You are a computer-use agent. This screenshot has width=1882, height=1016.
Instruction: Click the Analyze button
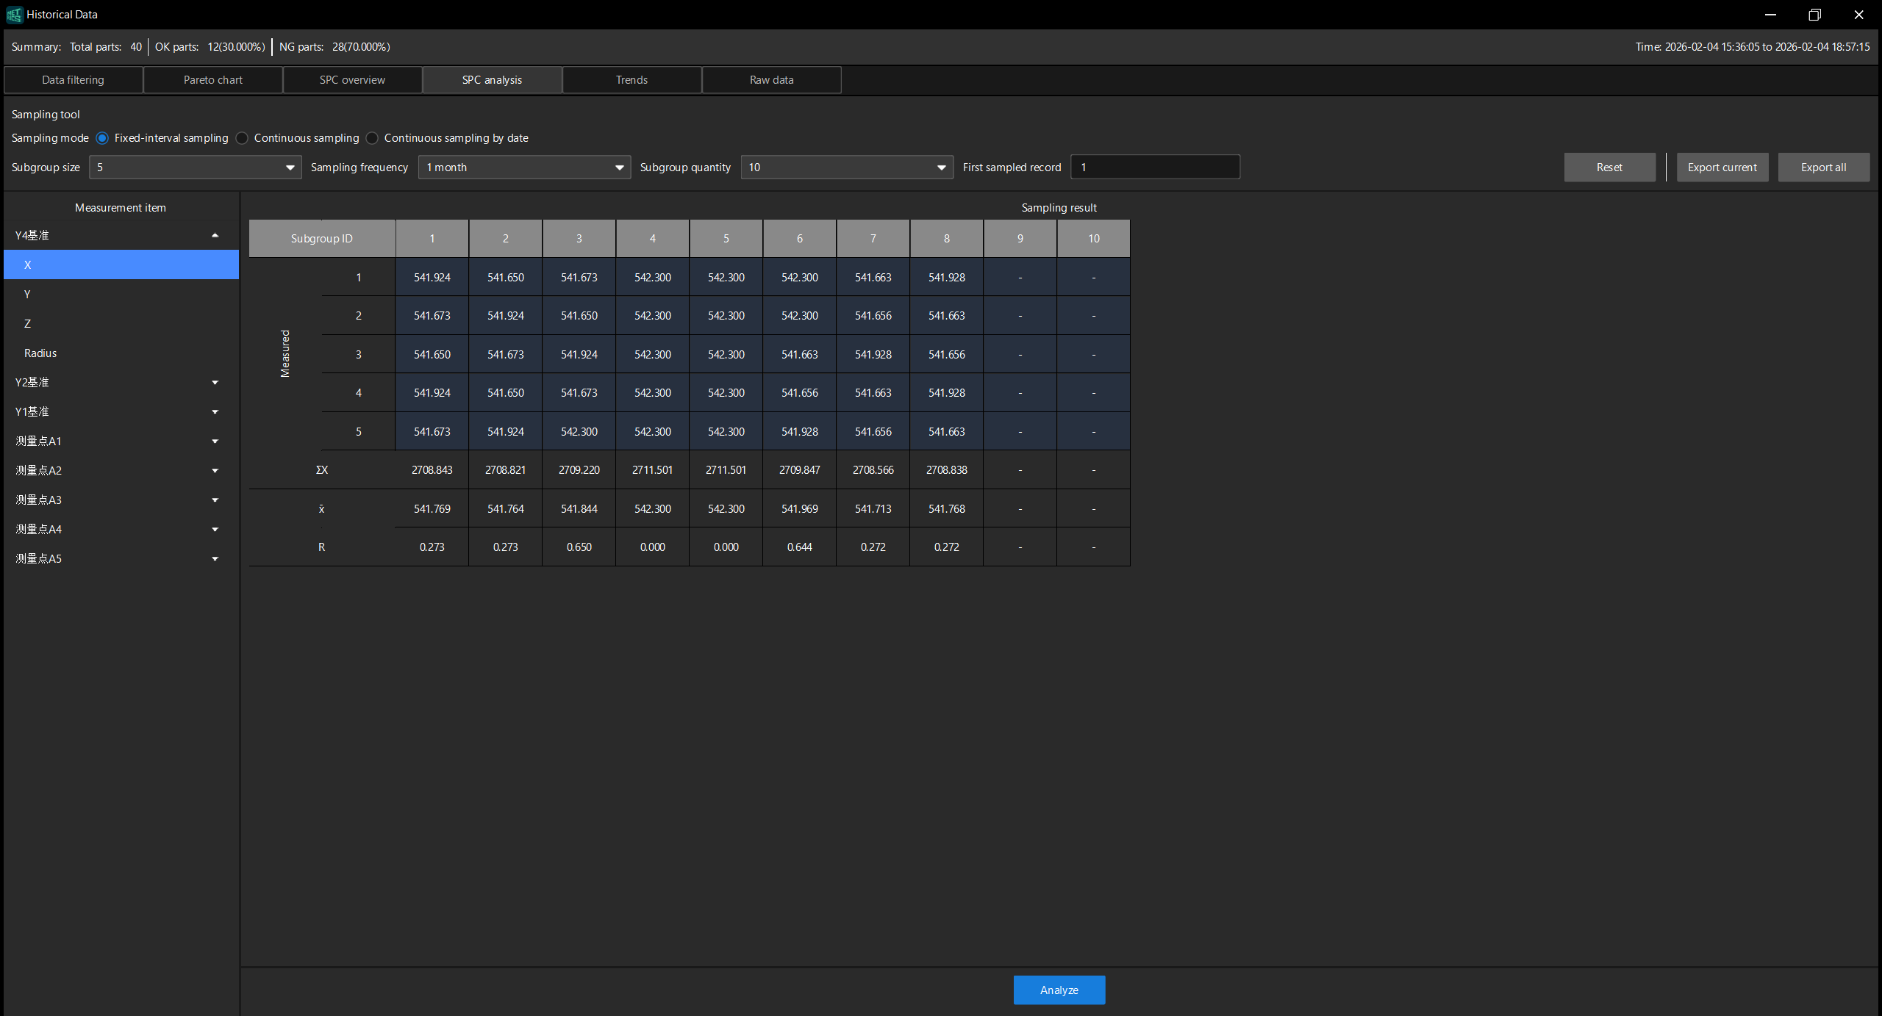pyautogui.click(x=1059, y=990)
